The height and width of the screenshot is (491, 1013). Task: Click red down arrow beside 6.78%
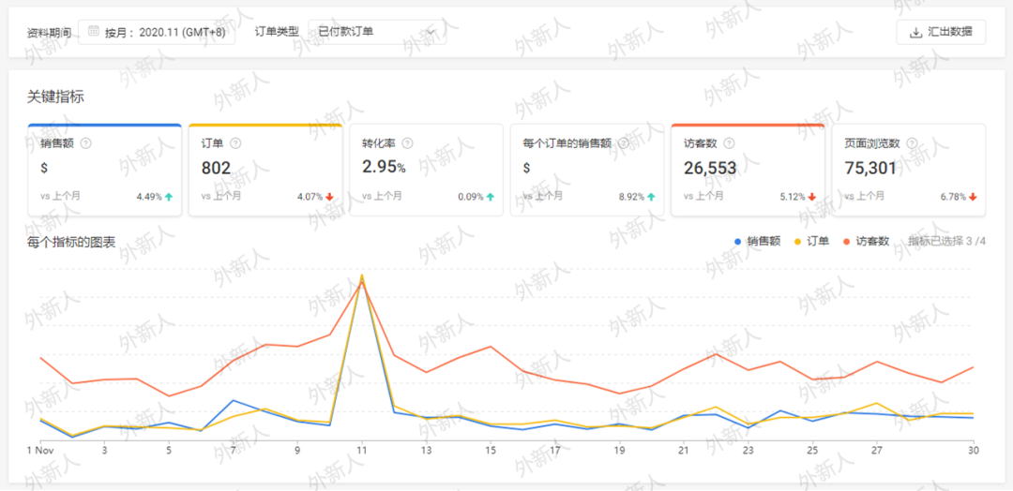tap(973, 196)
